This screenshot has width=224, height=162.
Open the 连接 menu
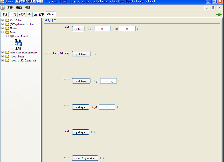pyautogui.click(x=10, y=8)
